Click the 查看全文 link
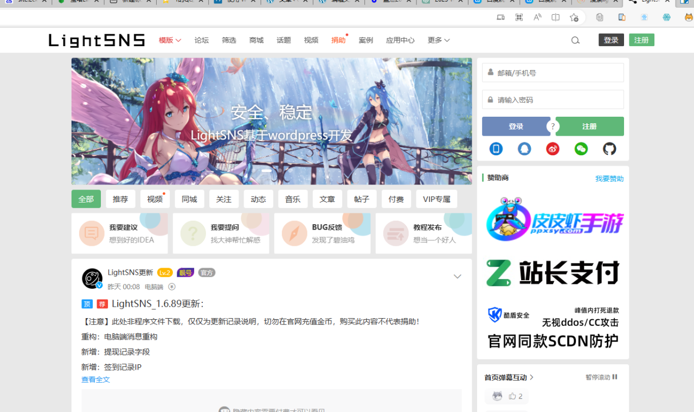Viewport: 694px width, 412px height. [95, 379]
